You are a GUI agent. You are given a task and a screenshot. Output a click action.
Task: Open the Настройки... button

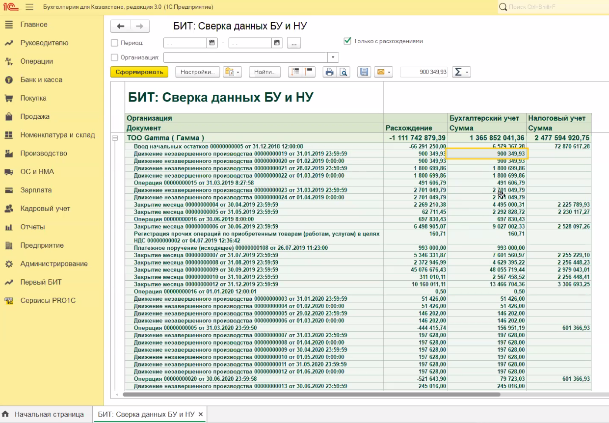pos(197,72)
